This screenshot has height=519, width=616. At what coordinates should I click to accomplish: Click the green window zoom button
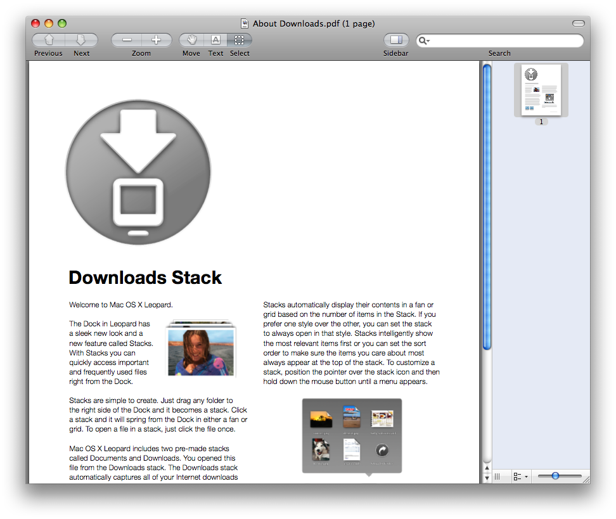click(62, 23)
